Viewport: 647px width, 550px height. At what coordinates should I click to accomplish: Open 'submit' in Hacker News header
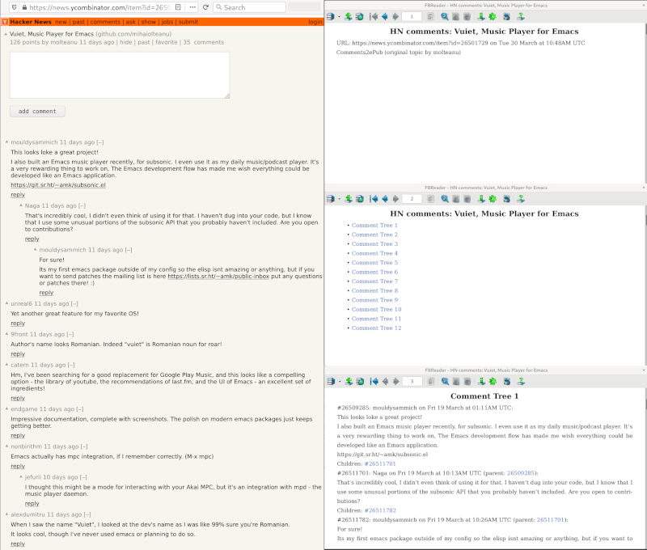tap(188, 22)
